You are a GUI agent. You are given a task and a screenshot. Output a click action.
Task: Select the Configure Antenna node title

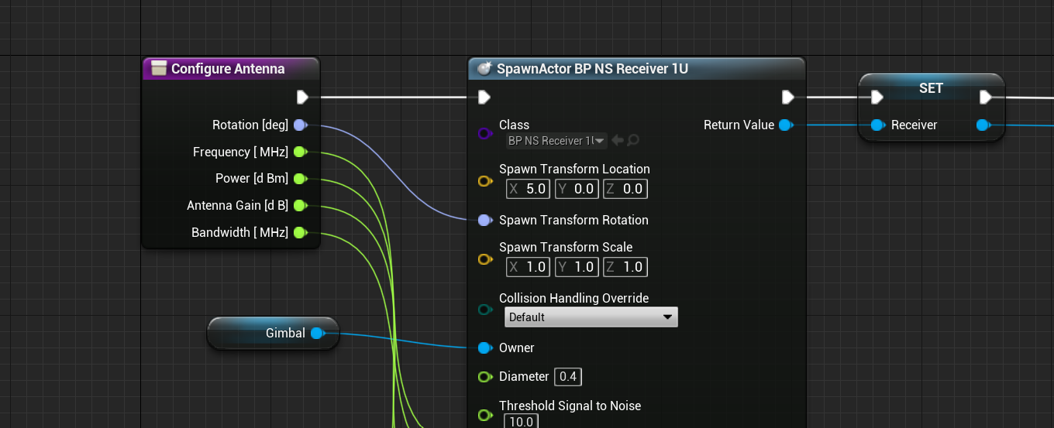tap(227, 69)
